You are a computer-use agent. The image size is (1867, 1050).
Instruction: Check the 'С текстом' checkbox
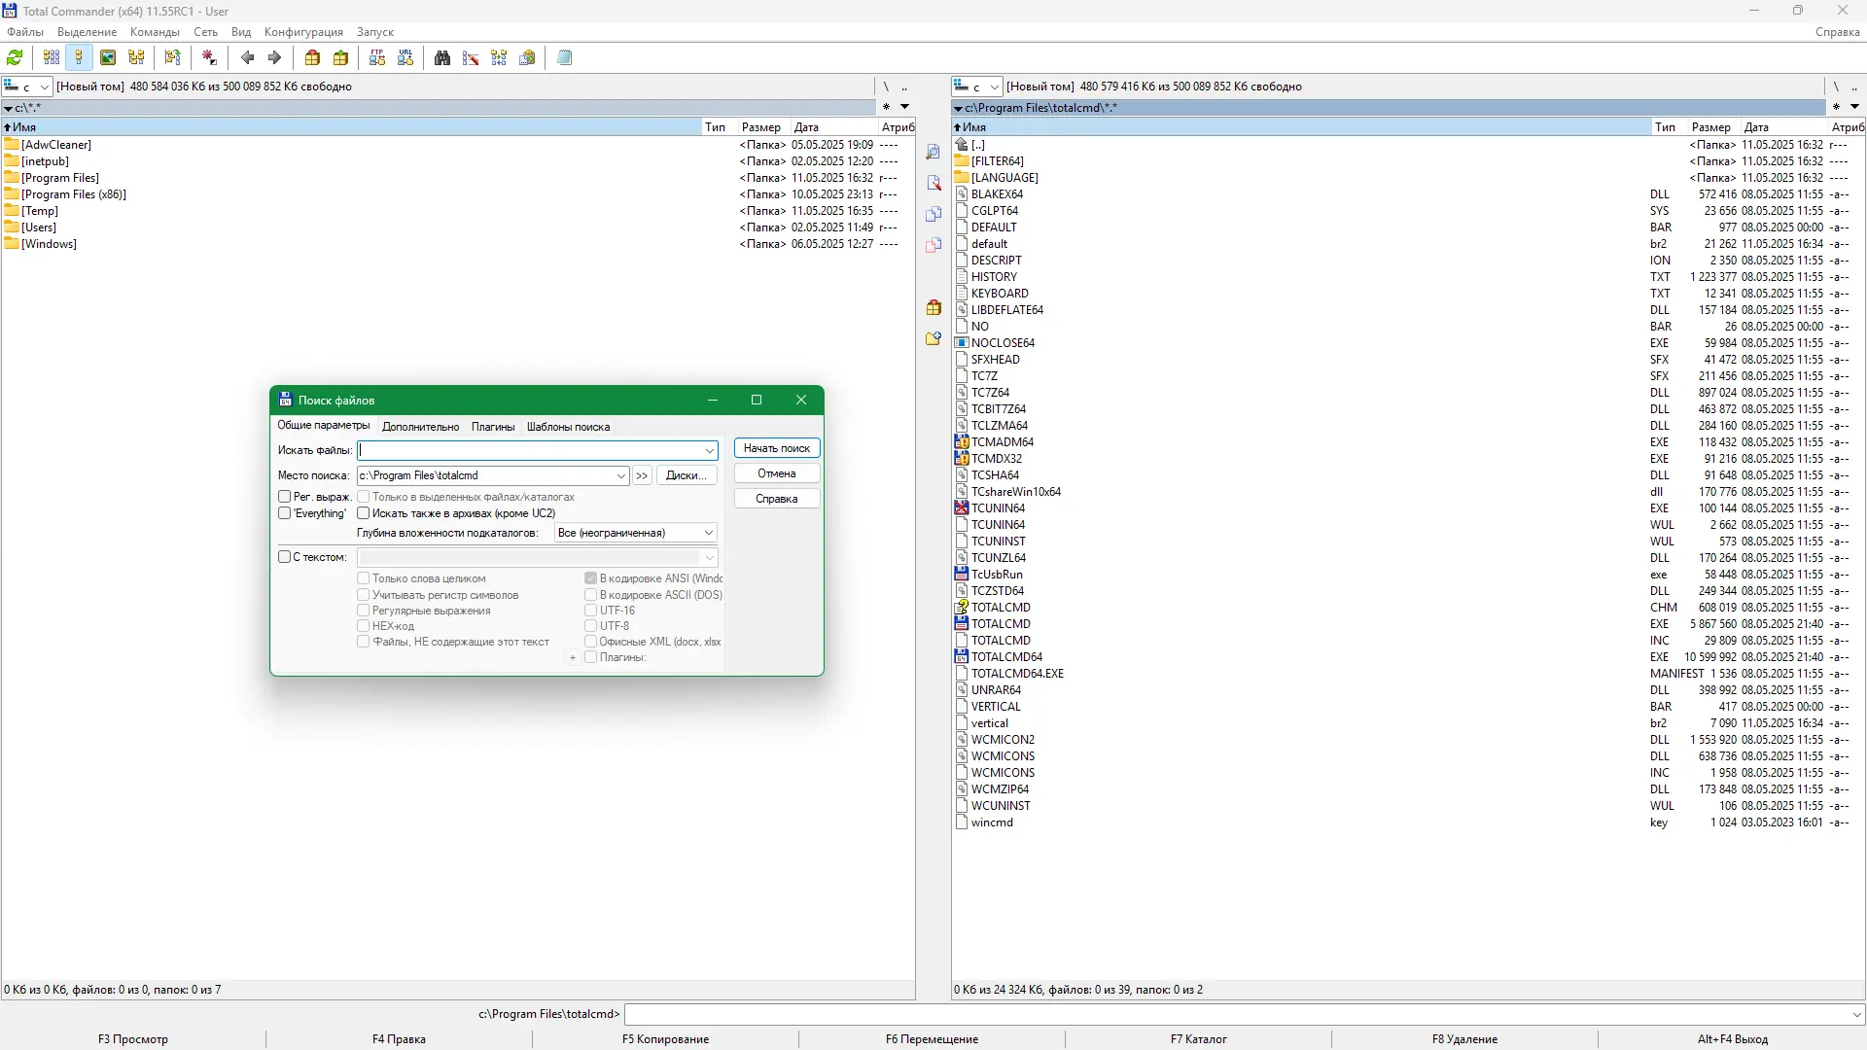pos(285,557)
